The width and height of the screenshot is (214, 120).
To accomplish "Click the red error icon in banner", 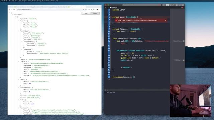I will coord(116,20).
